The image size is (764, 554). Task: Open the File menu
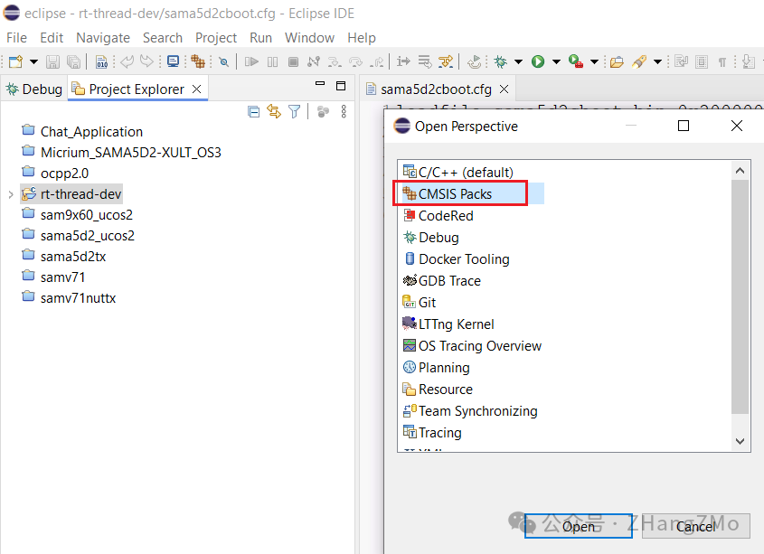pyautogui.click(x=16, y=38)
